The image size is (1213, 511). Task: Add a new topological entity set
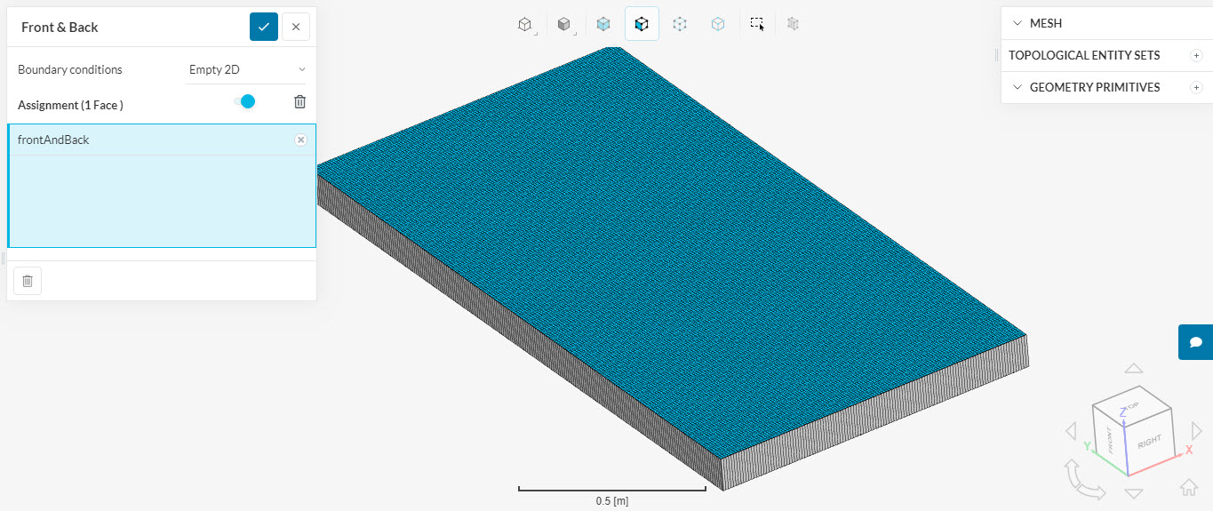click(1196, 55)
